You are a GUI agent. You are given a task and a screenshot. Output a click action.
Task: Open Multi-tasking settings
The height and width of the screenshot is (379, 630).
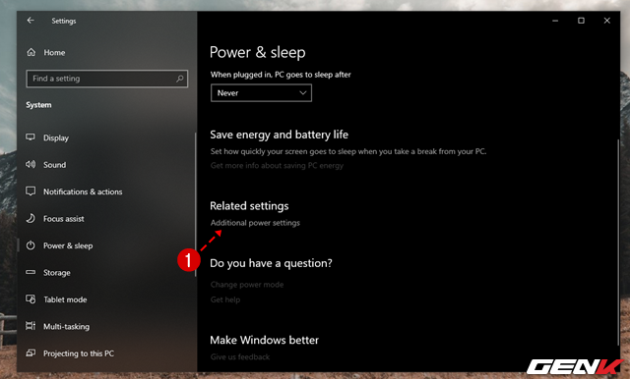66,327
